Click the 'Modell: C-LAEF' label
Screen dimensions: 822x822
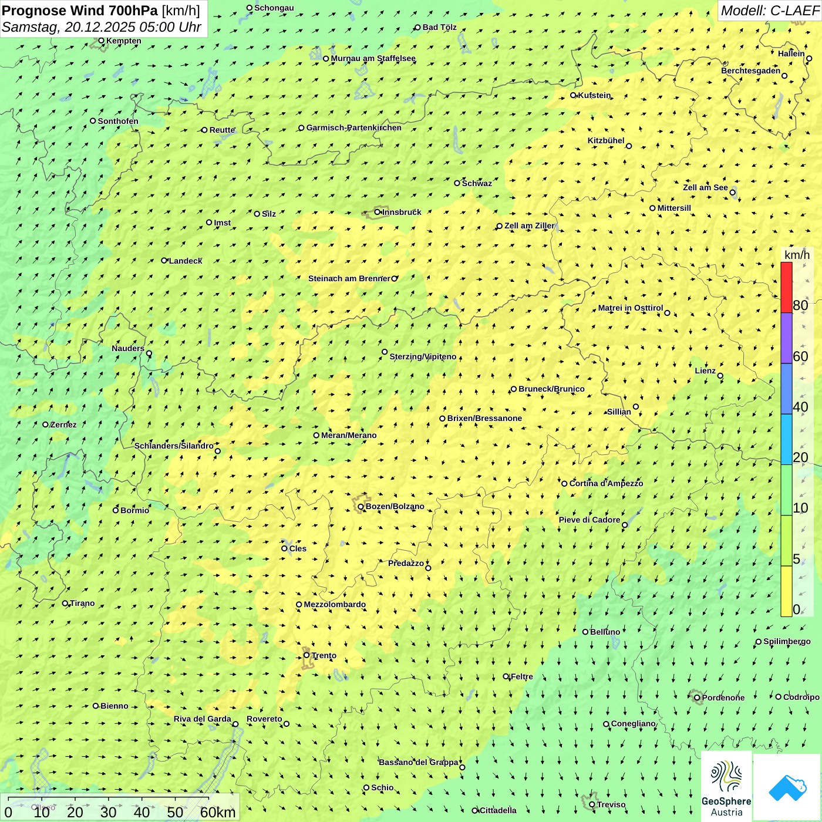770,11
